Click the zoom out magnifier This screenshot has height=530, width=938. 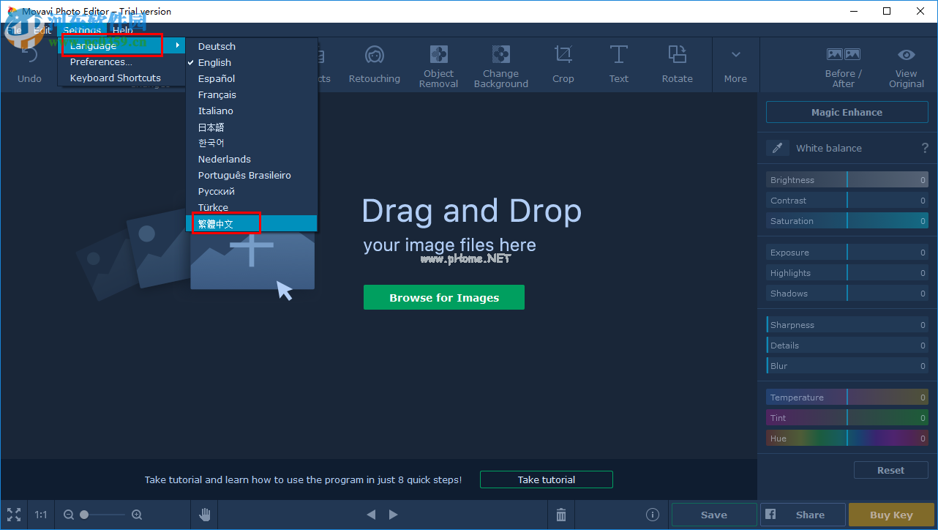pyautogui.click(x=69, y=515)
